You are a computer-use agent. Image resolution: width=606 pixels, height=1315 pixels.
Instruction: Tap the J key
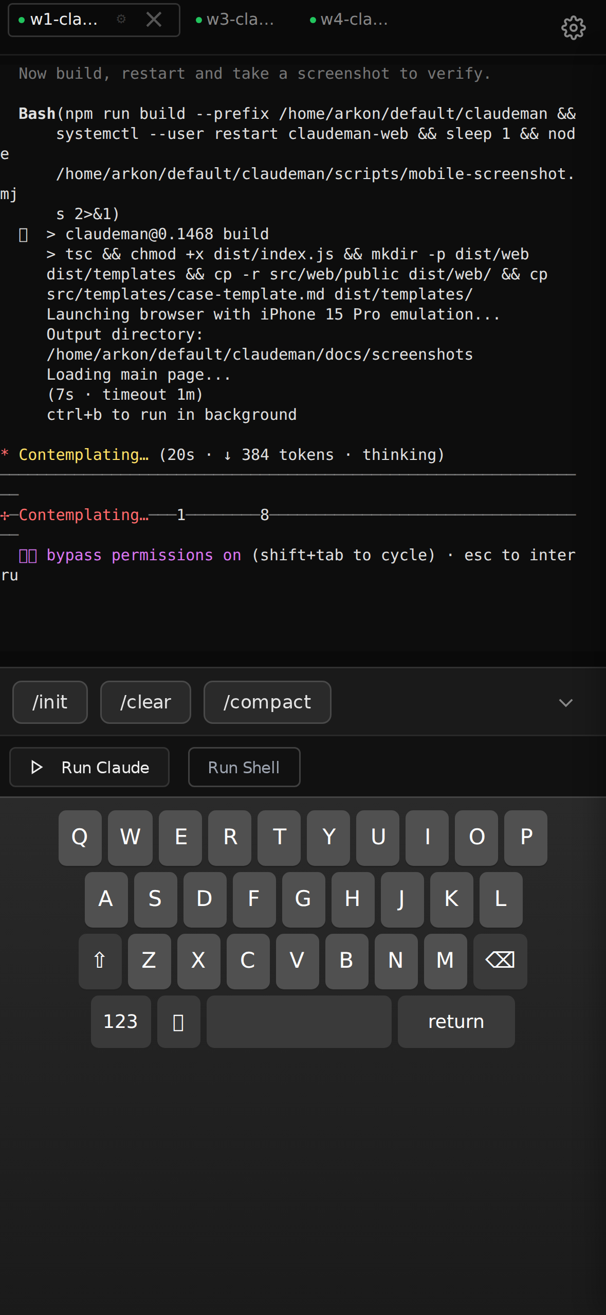[x=402, y=899]
